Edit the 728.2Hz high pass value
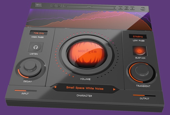Image resolution: width=170 pixels, height=115 pixels. (x=39, y=33)
